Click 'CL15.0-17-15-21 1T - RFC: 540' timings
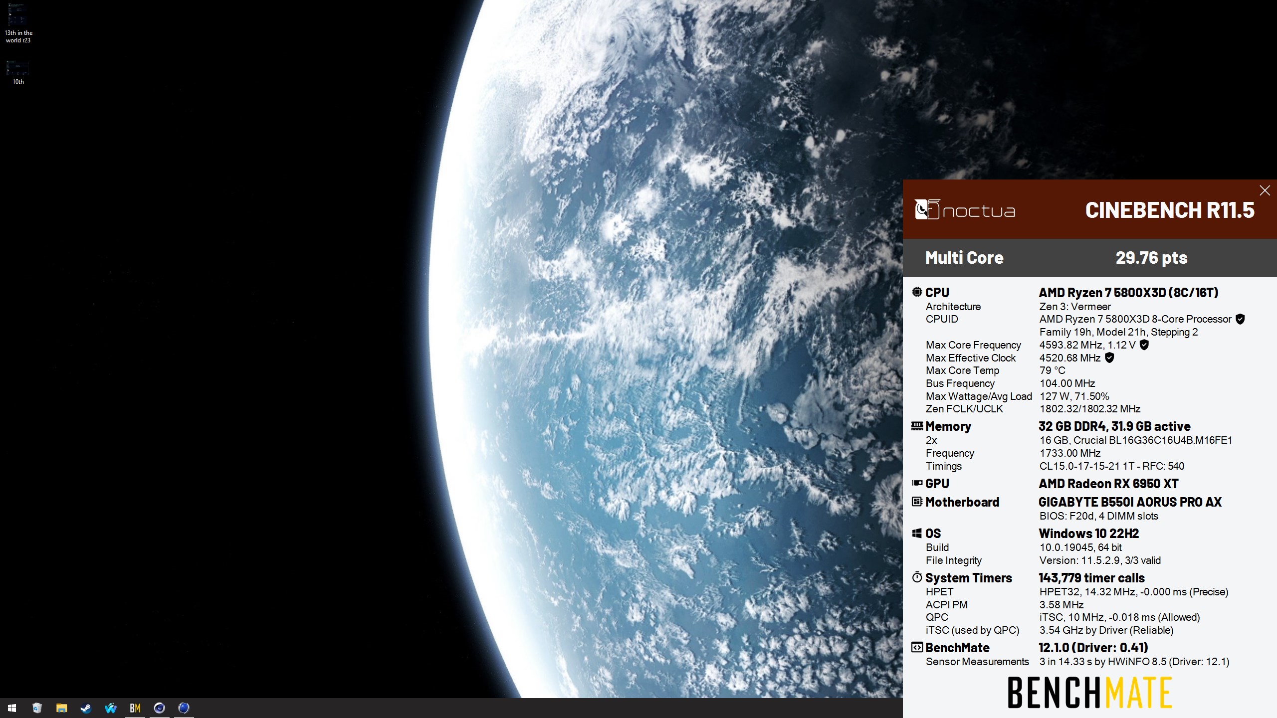Viewport: 1277px width, 718px height. click(1112, 466)
